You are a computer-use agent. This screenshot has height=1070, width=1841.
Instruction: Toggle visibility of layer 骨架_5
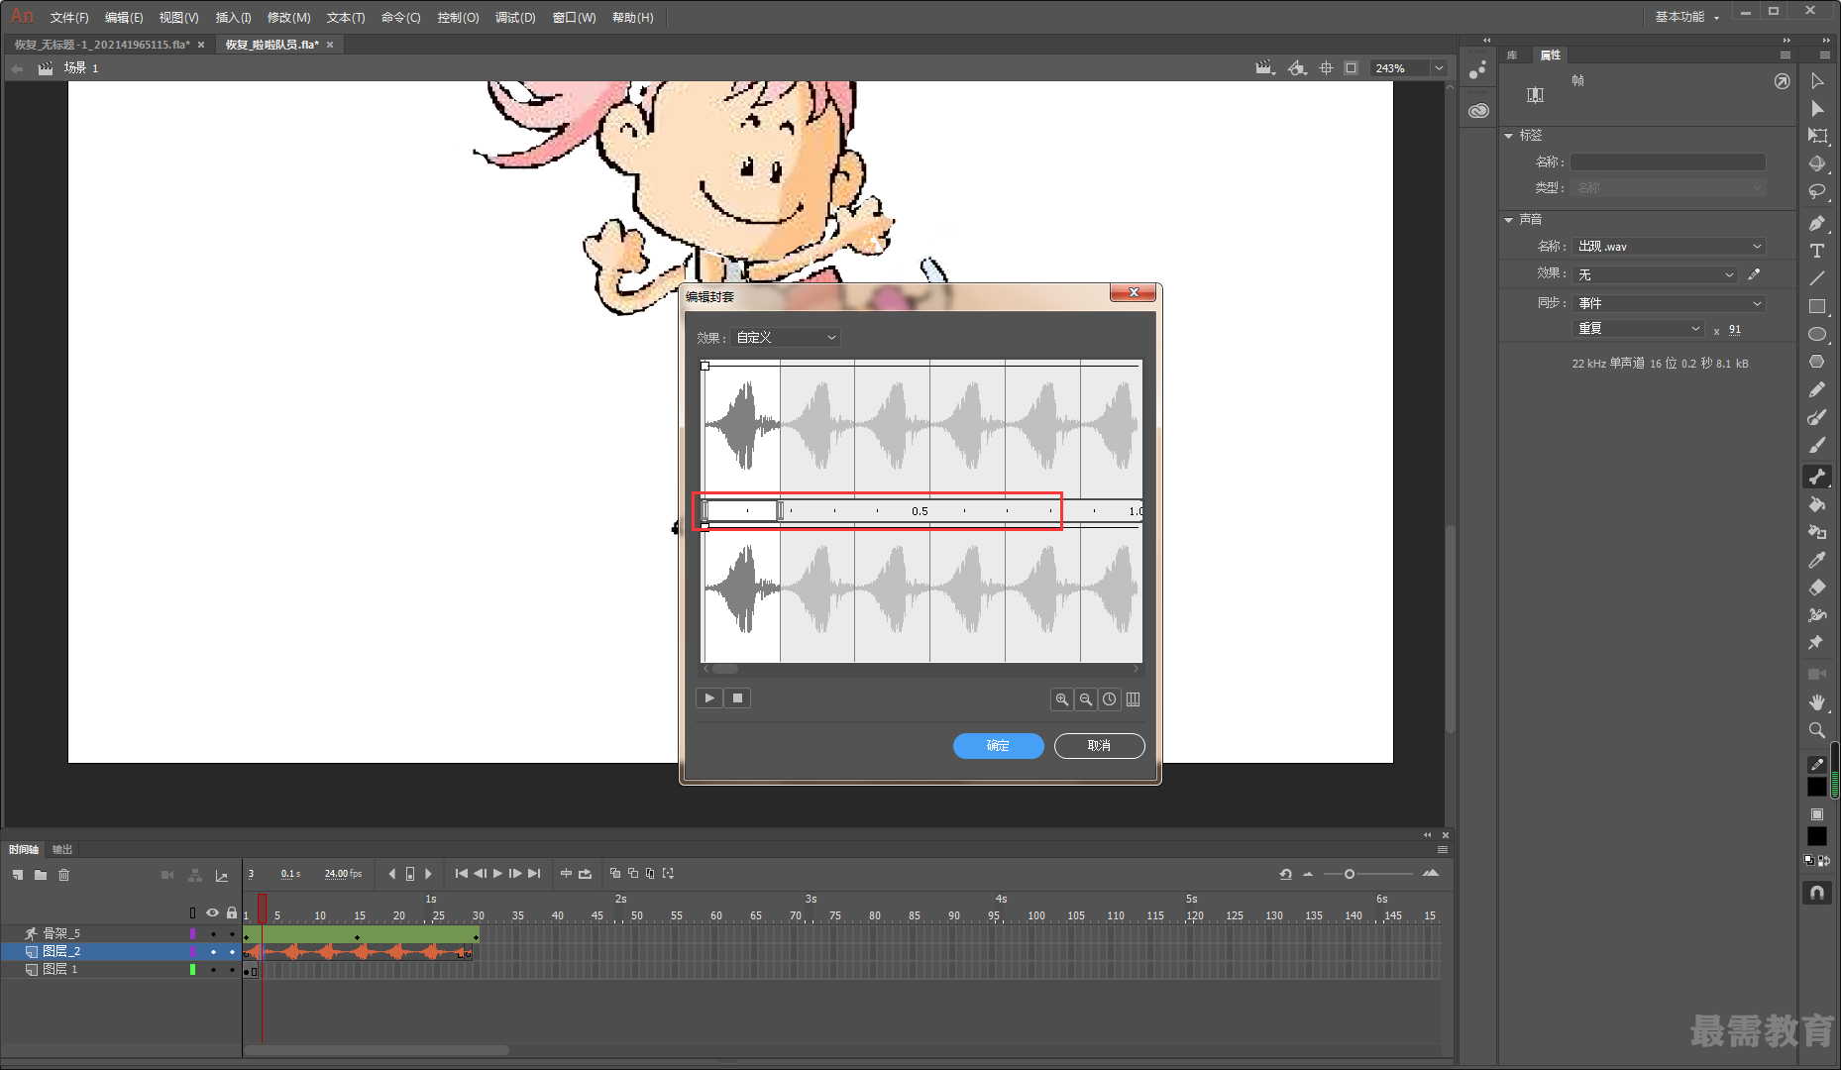tap(212, 933)
